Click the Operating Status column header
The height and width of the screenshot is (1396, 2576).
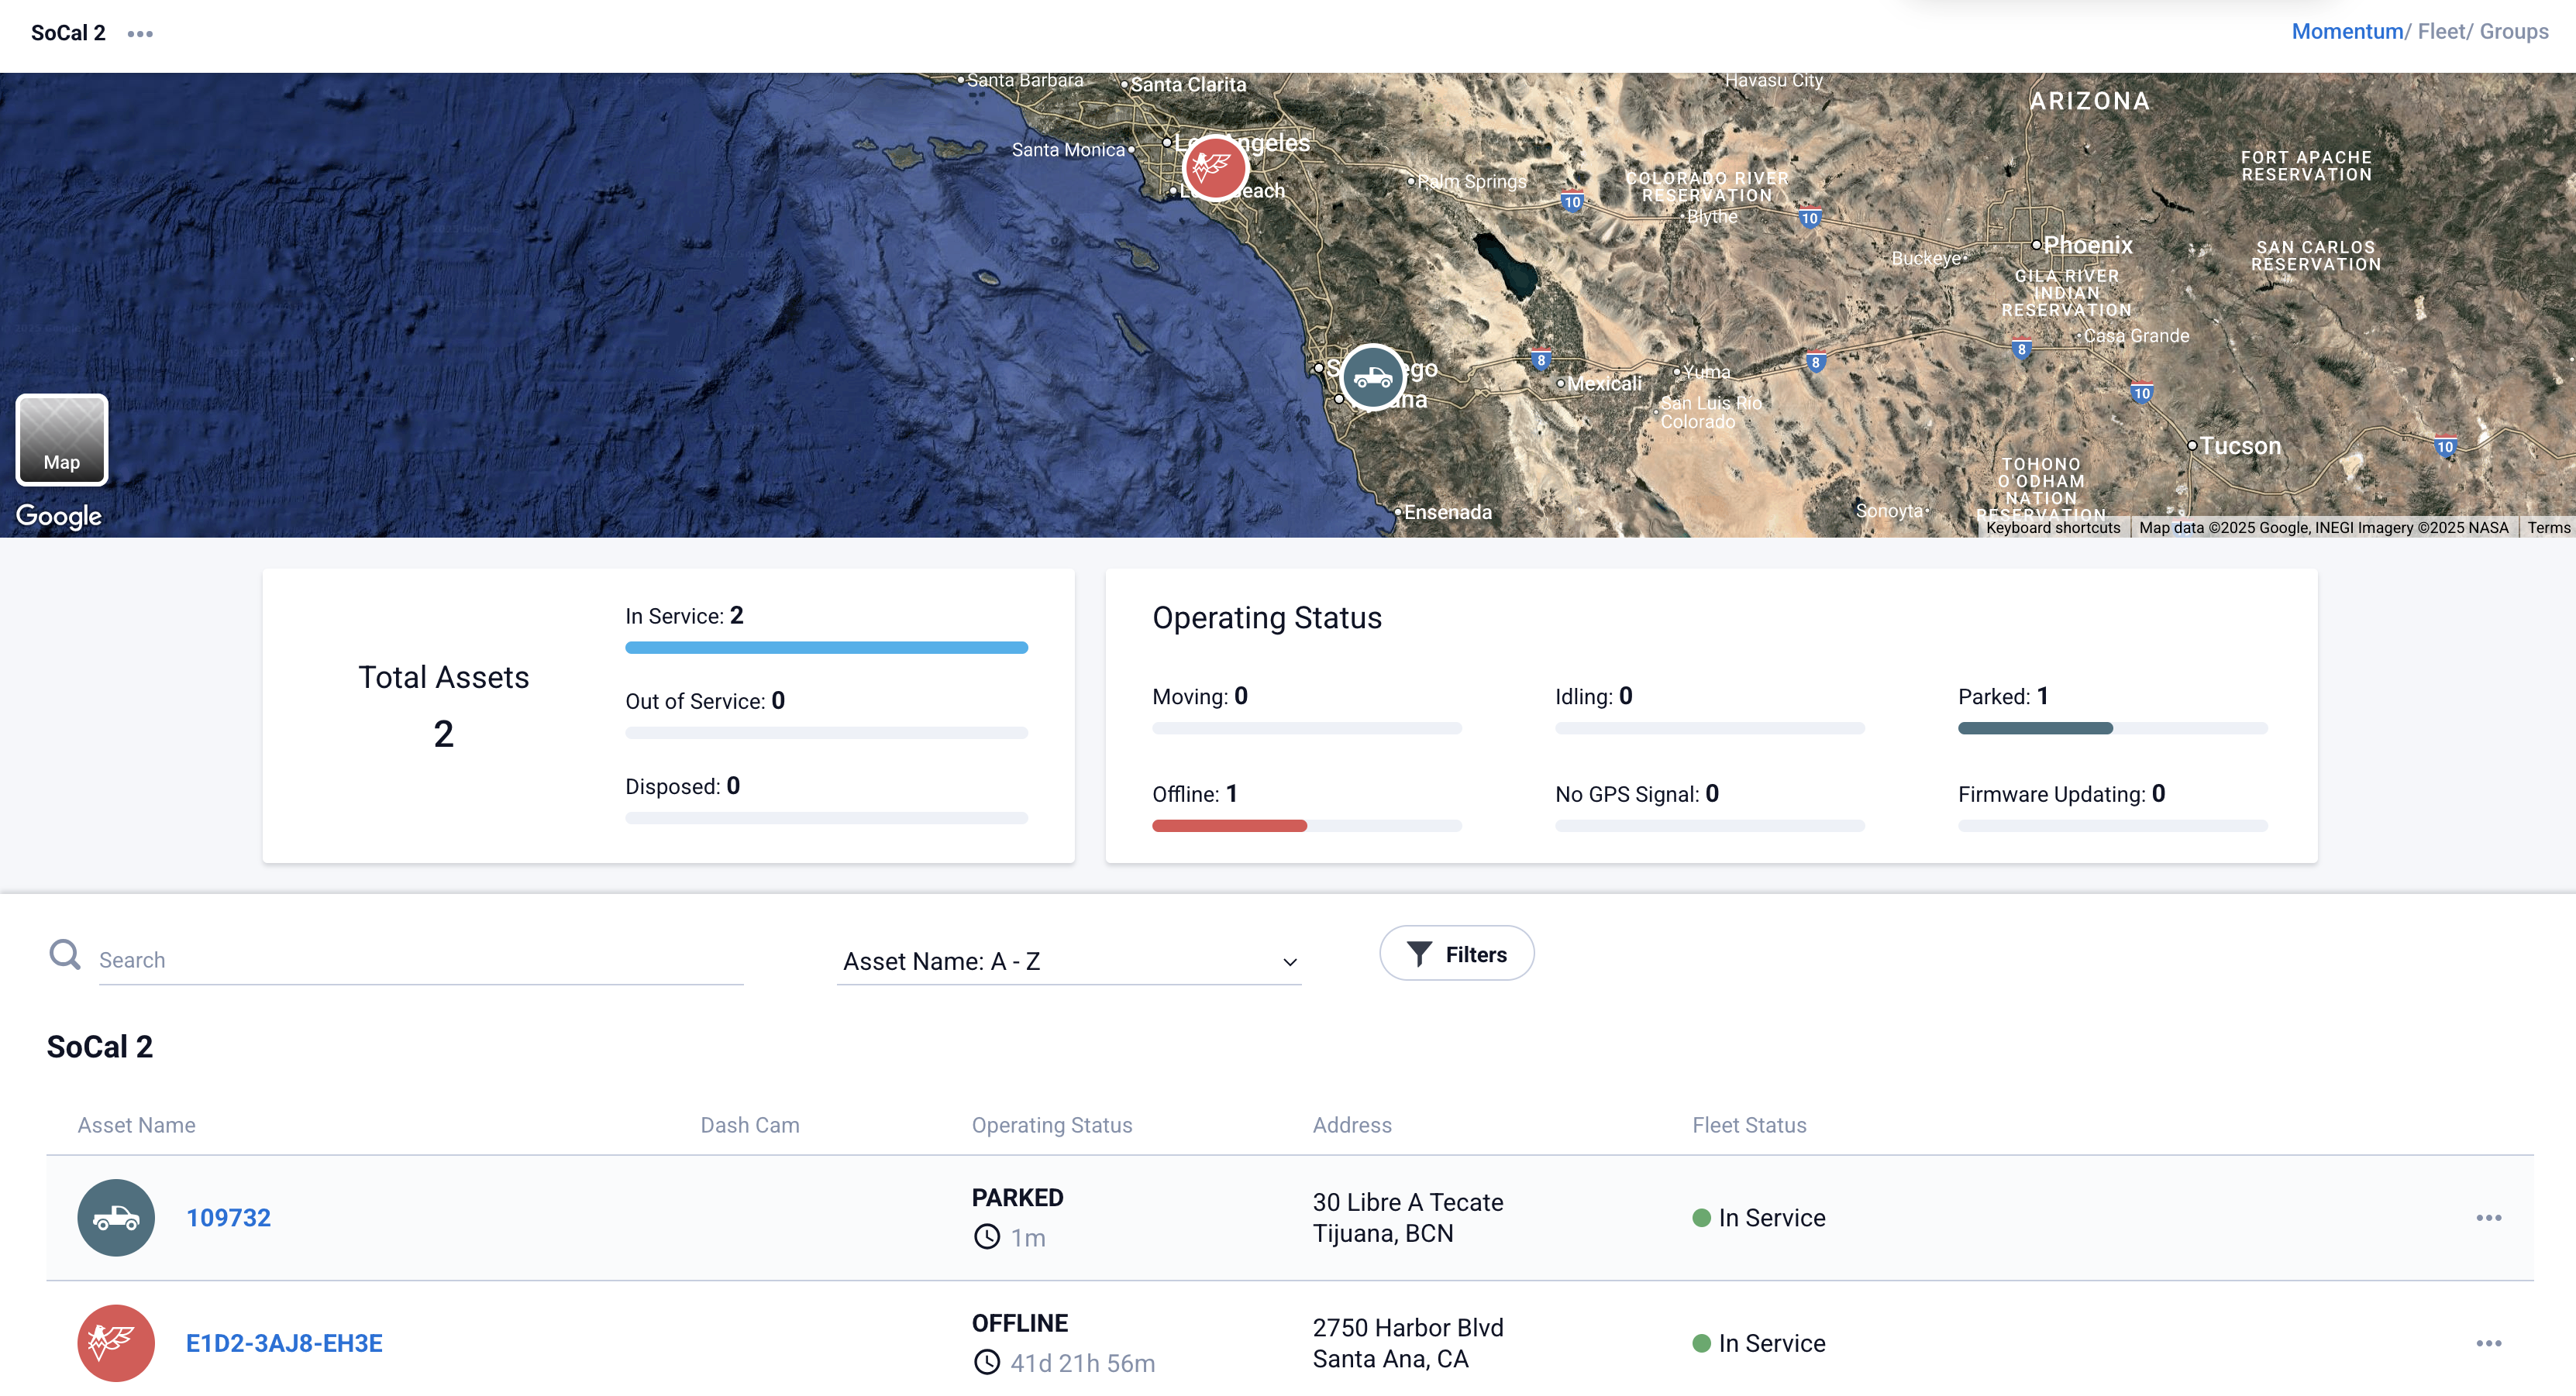click(x=1051, y=1124)
